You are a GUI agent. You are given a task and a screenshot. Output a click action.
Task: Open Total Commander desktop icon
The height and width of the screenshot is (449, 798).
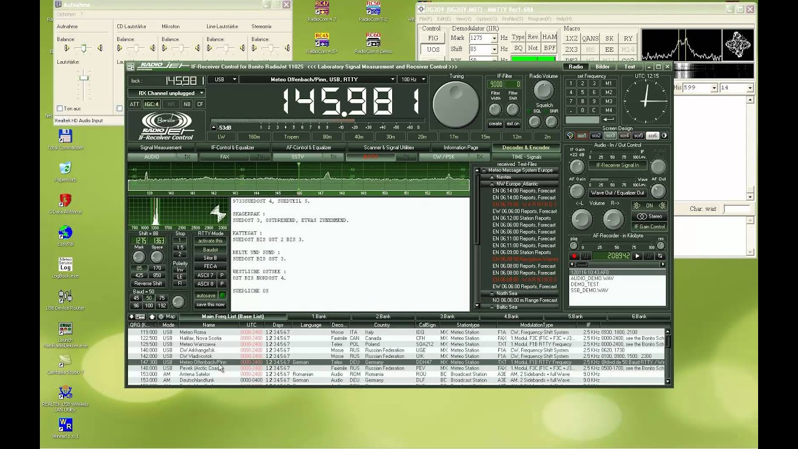pos(65,140)
